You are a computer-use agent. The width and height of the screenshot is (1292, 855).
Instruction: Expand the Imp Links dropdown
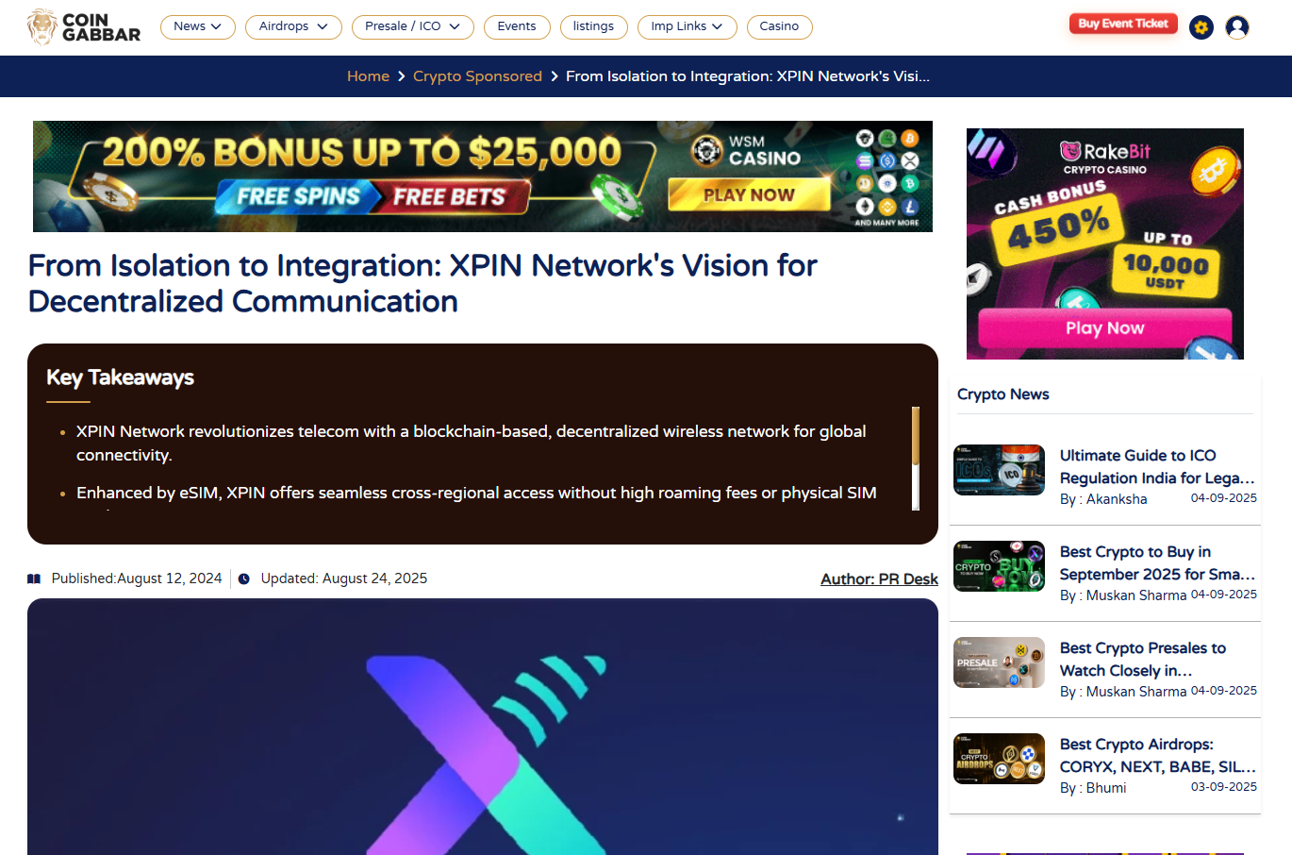(x=687, y=26)
